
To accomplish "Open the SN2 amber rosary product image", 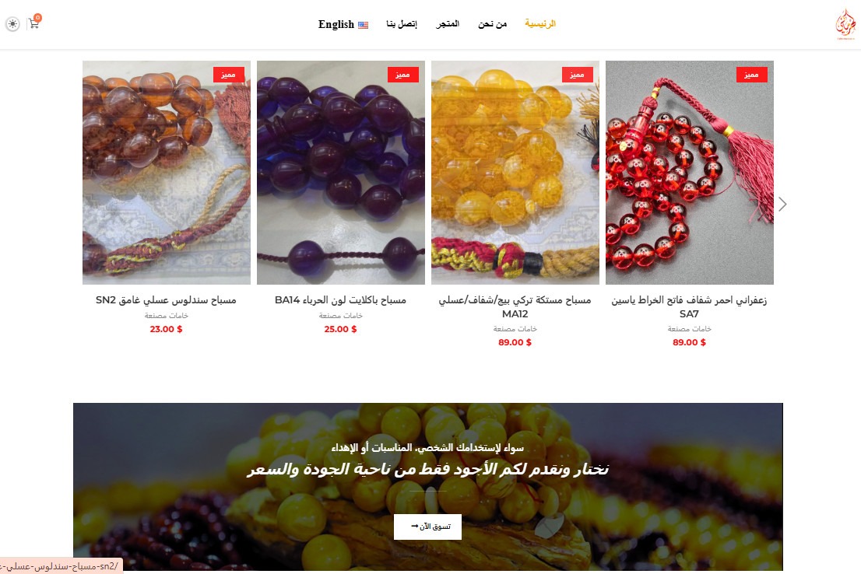I will click(x=167, y=173).
